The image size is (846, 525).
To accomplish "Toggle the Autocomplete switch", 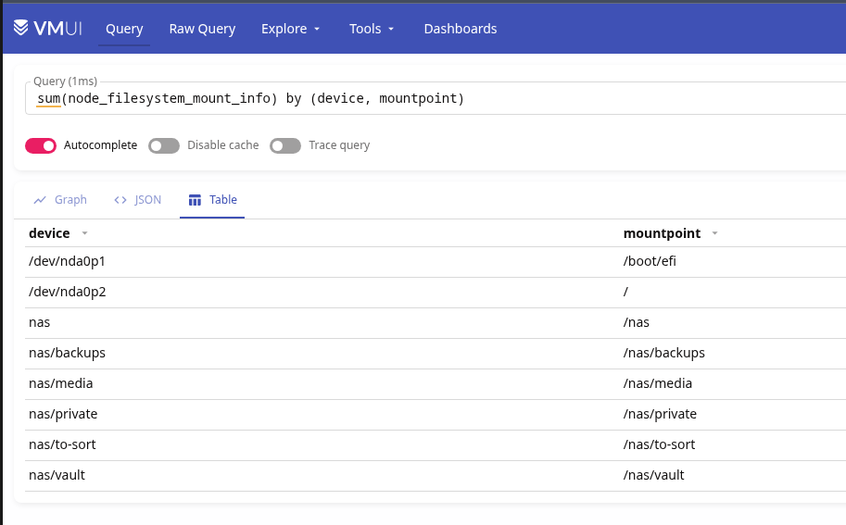I will tap(41, 145).
